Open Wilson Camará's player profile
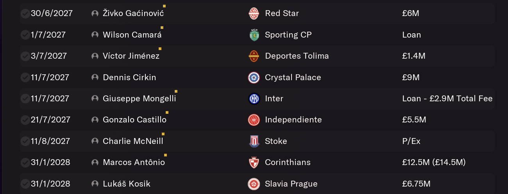508x194 pixels. [x=132, y=35]
